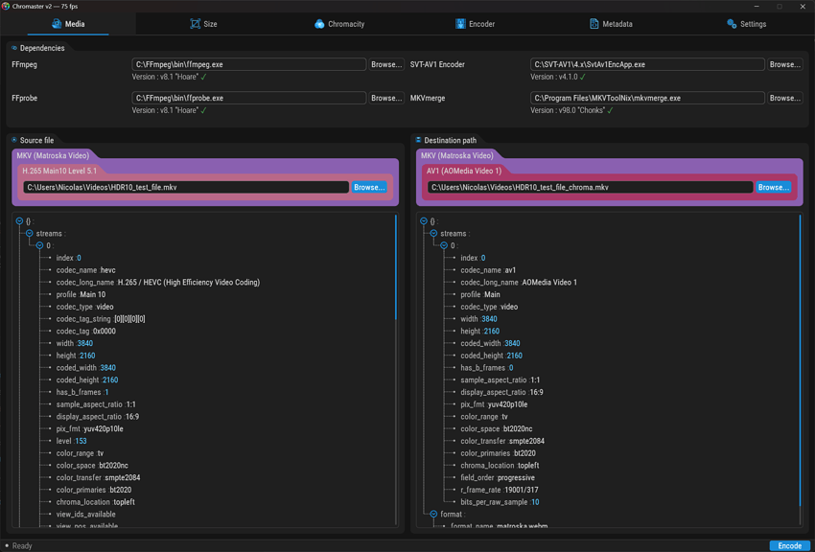815x552 pixels.
Task: Click the H.265 Main10 Level 5.1 label
Action: pos(59,171)
